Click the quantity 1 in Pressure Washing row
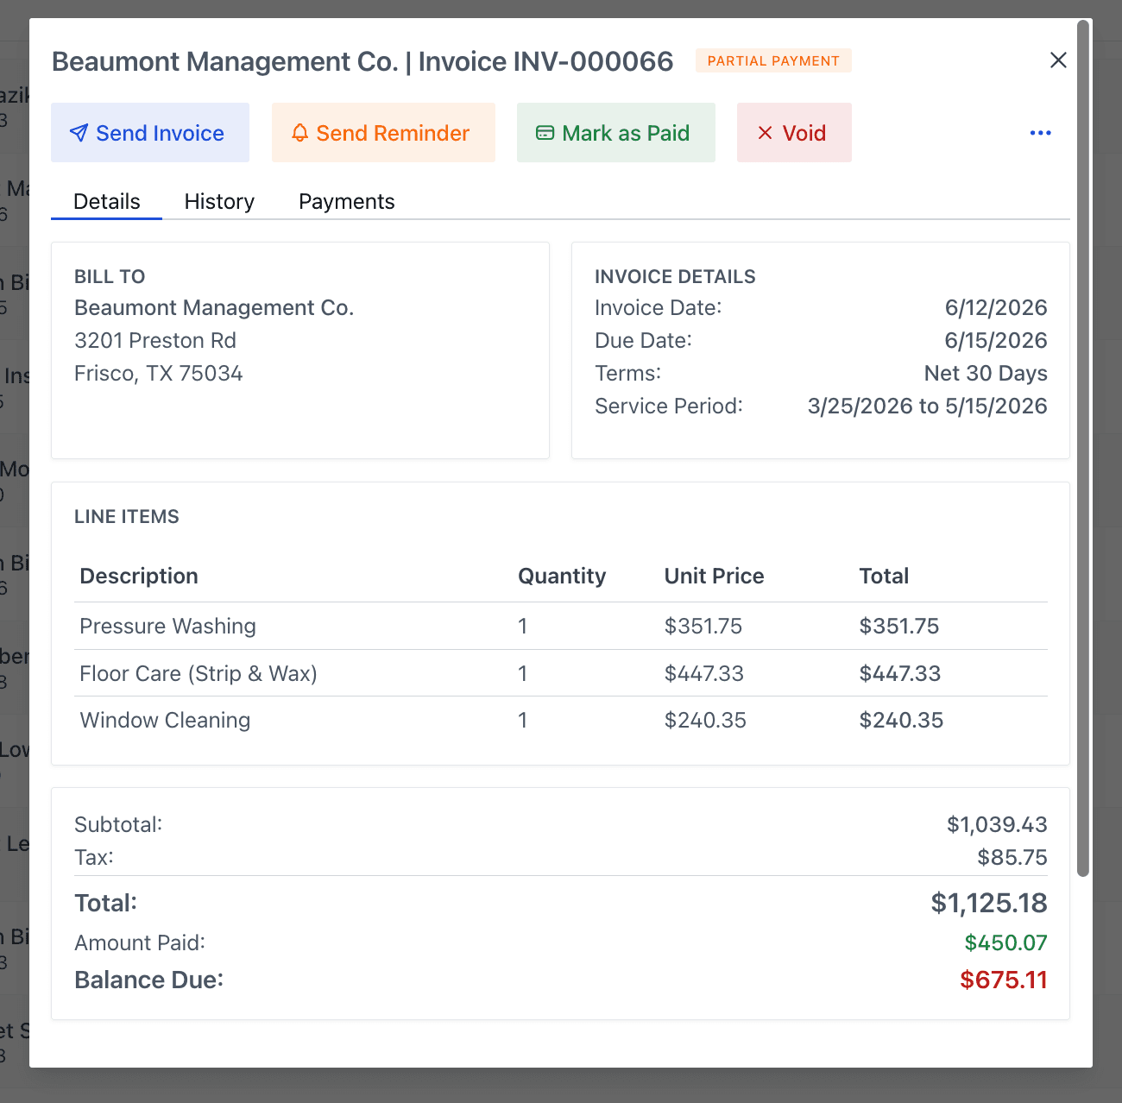 coord(522,626)
